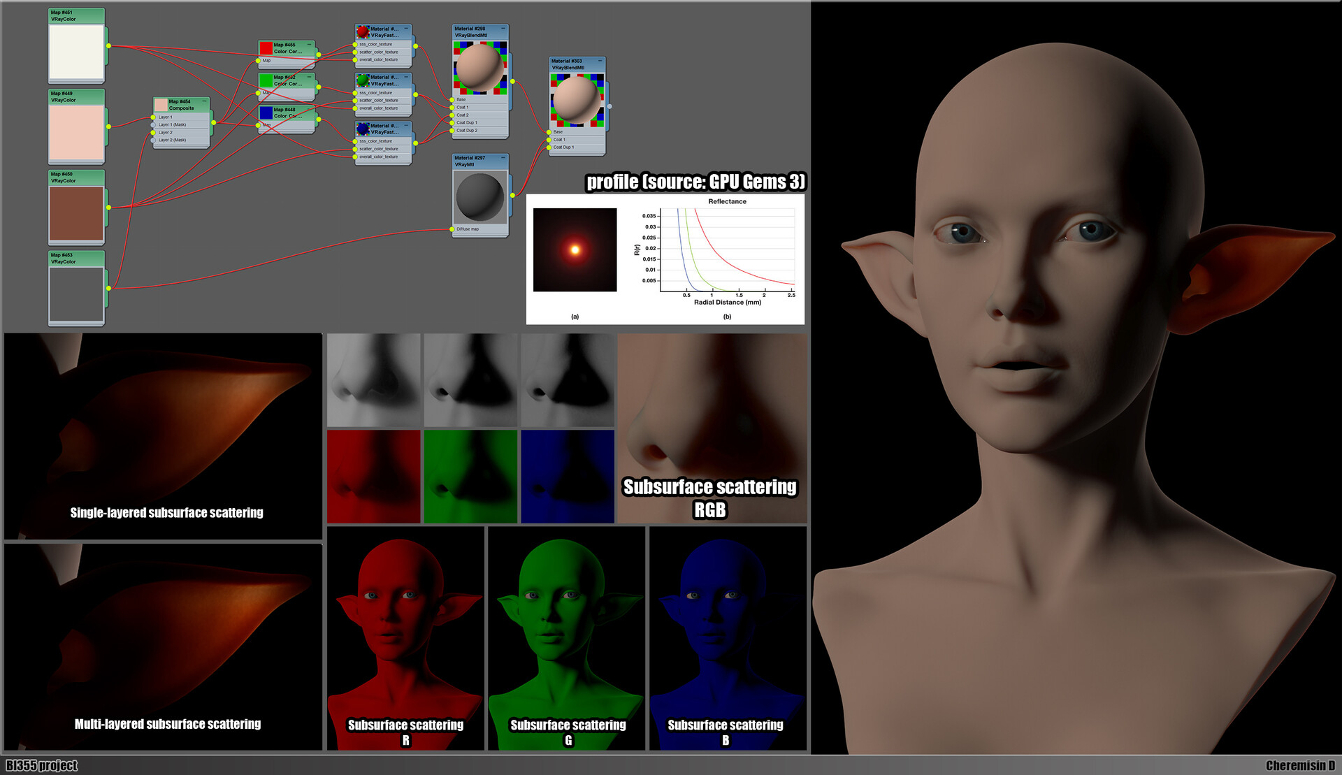Collapse the Material #298 VRayBlendMtl node
The height and width of the screenshot is (775, 1342).
503,29
